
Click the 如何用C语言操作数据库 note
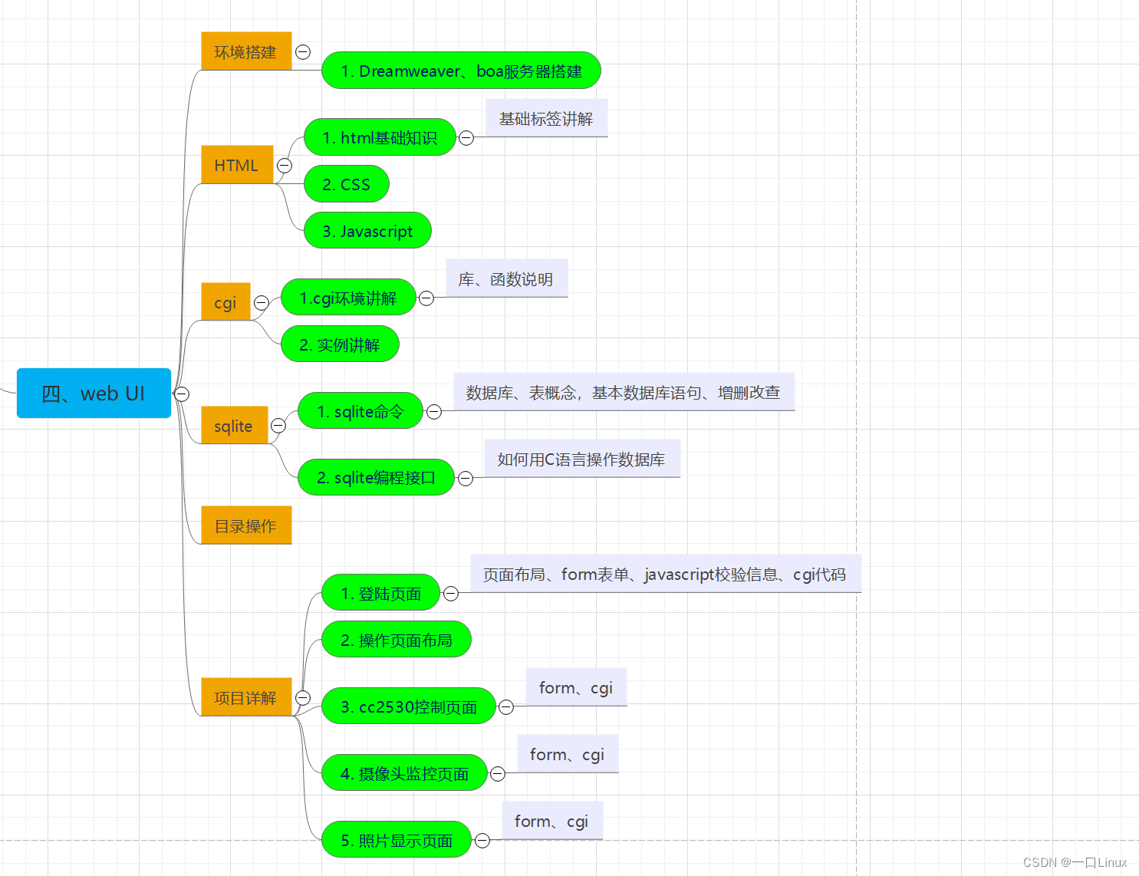pos(582,459)
